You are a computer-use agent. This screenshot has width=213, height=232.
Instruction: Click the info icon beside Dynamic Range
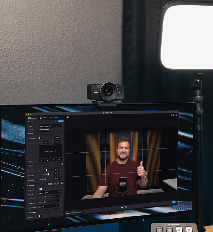[x=60, y=205]
